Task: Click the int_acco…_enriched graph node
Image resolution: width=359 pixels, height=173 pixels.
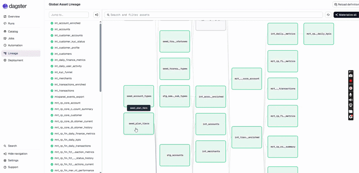Action: point(210,97)
